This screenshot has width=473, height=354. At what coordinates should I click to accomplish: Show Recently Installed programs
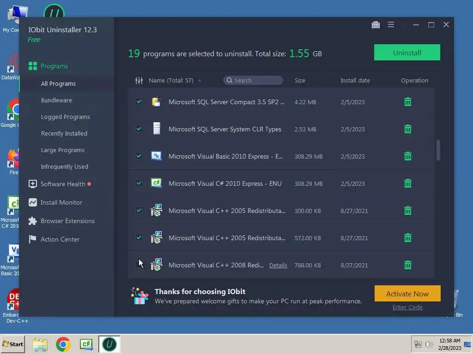tap(64, 133)
